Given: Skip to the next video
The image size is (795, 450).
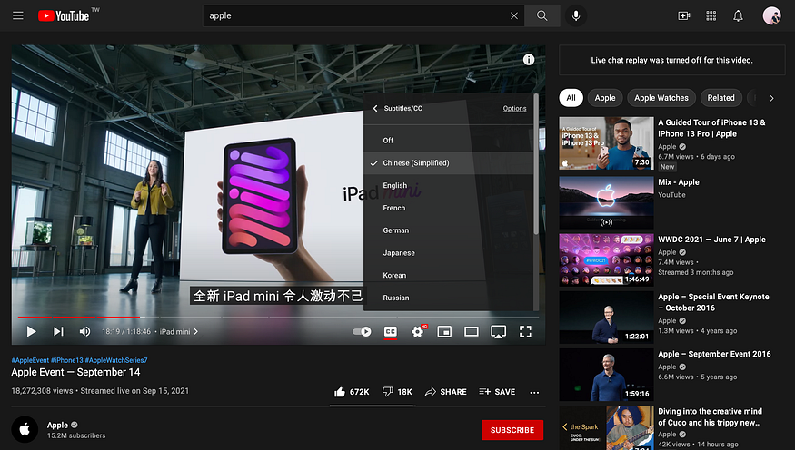Looking at the screenshot, I should tap(58, 331).
